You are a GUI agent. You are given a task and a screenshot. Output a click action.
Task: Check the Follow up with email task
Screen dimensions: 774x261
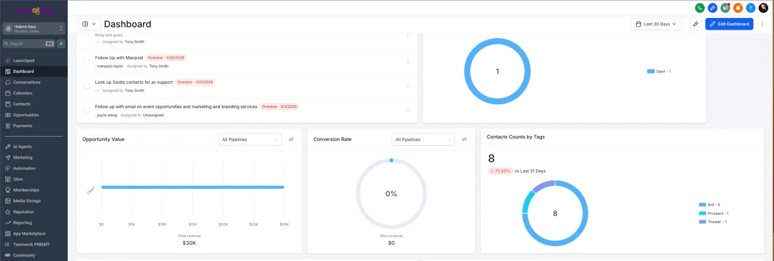coord(86,110)
